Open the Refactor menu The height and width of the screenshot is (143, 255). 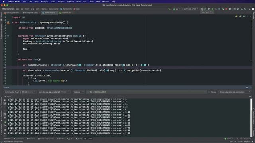pos(71,2)
